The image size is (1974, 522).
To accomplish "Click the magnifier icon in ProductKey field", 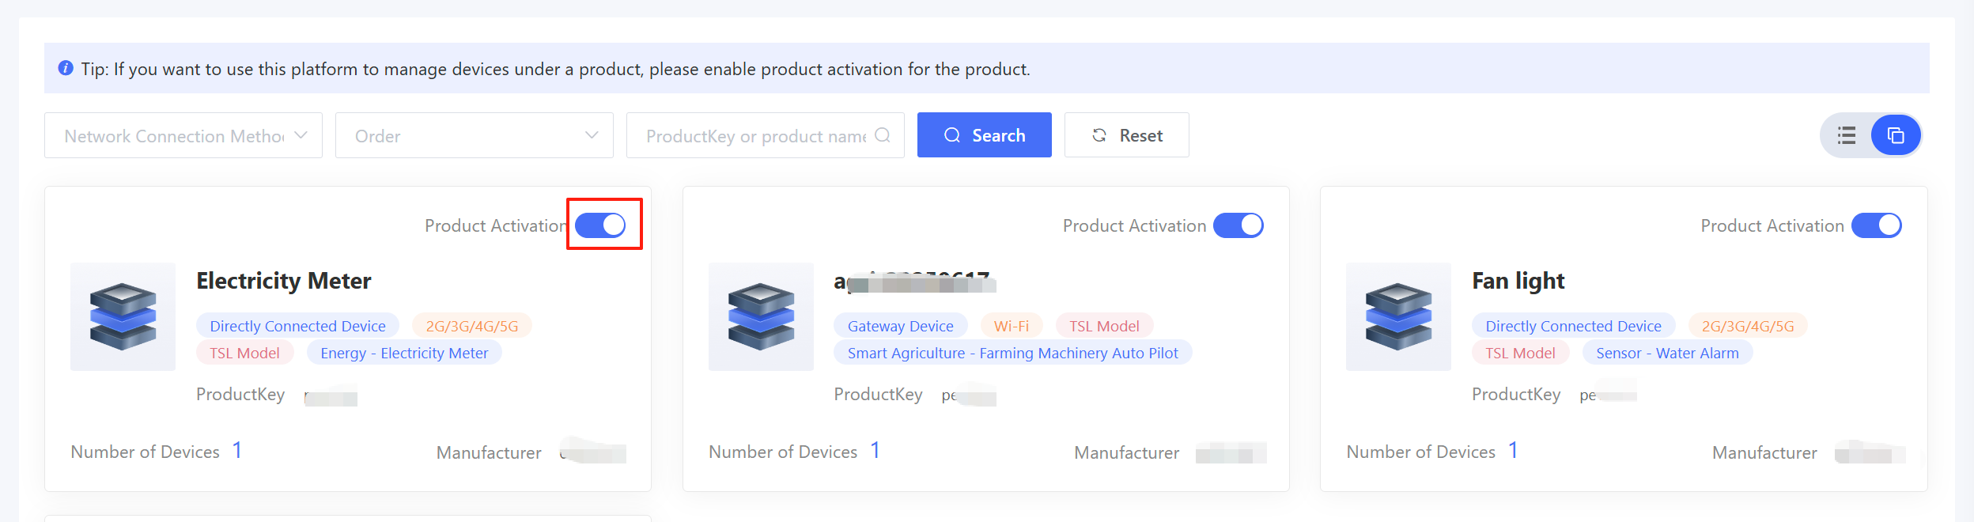I will click(883, 135).
